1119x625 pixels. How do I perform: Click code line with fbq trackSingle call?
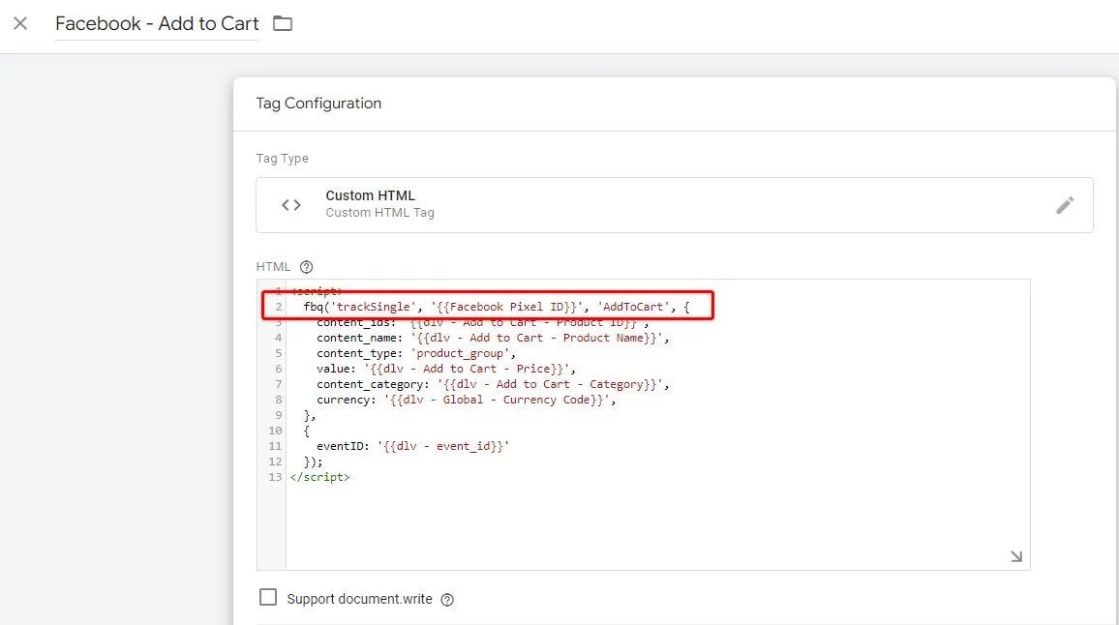[x=496, y=307]
